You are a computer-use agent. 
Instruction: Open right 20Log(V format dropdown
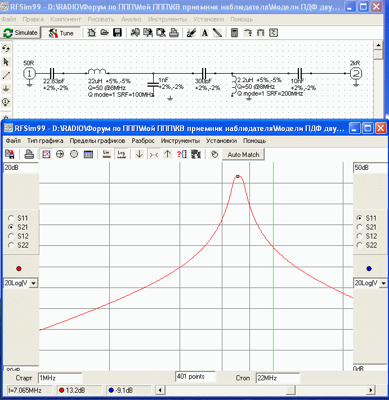(383, 283)
